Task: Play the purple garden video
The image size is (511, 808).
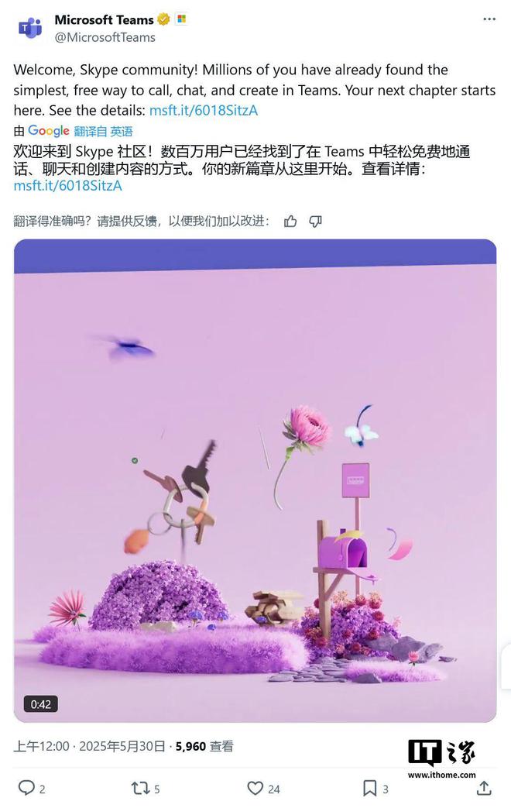Action: [255, 480]
